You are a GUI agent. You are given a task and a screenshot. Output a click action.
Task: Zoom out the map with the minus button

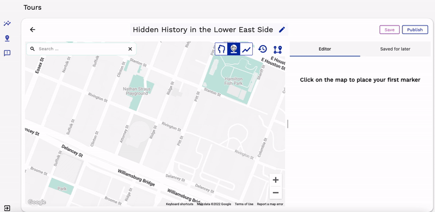(x=276, y=192)
